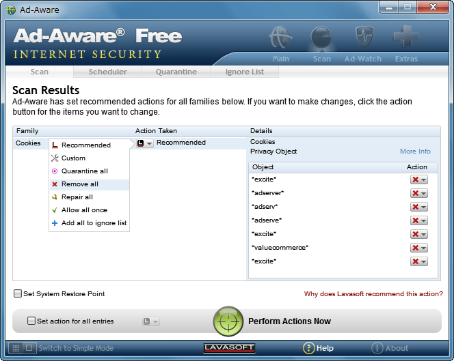Open Cookies family action dropdown
Image resolution: width=454 pixels, height=361 pixels.
pyautogui.click(x=145, y=143)
